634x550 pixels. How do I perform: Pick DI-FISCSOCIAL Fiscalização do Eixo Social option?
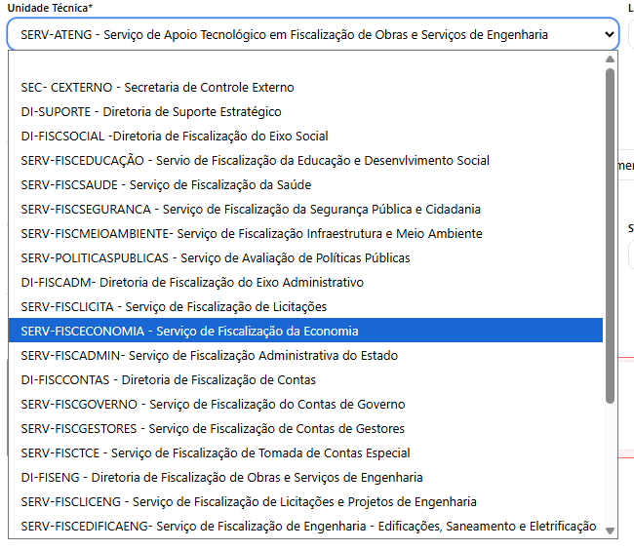[174, 137]
